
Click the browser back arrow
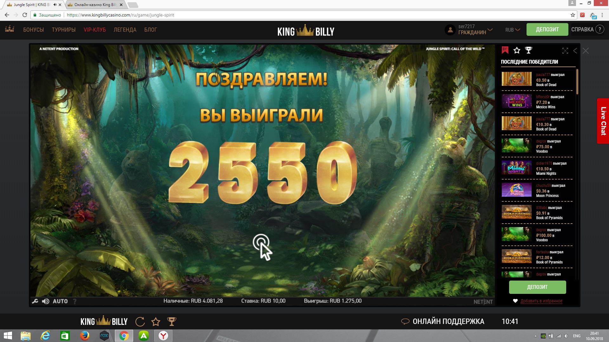(x=7, y=15)
